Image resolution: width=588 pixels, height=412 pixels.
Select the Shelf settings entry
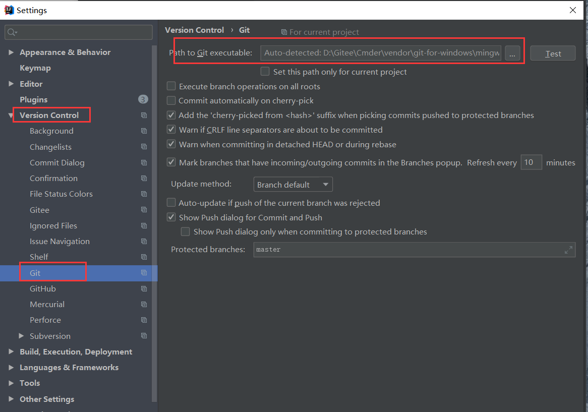[39, 257]
